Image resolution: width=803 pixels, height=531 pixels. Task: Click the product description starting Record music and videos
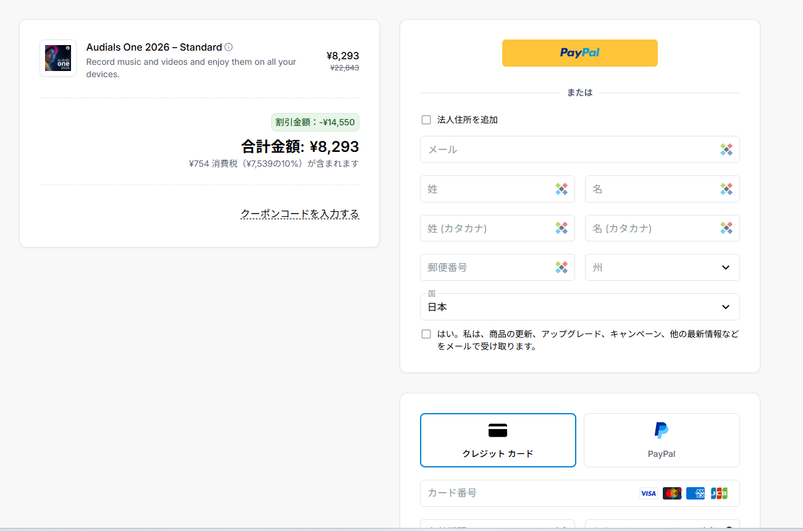point(191,68)
